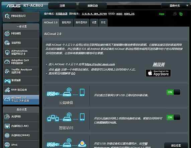This screenshot has width=191, height=148.
Task: Click the reboot button 重新启动
Action: (x=93, y=6)
